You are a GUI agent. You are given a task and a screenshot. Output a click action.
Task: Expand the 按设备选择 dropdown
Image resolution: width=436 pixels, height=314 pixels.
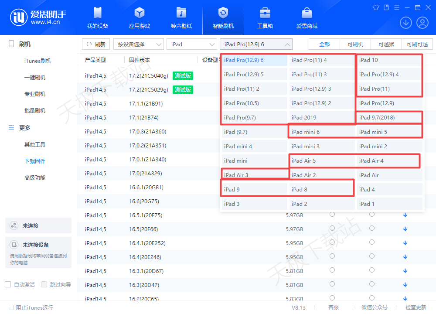pos(138,44)
